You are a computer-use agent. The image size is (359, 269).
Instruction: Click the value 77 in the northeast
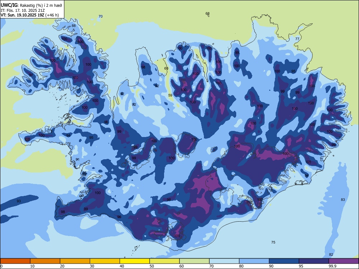click(x=297, y=39)
